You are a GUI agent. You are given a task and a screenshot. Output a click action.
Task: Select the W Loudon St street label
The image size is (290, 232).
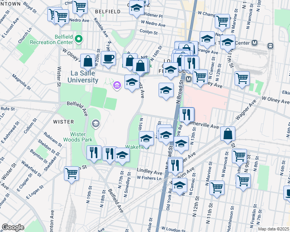(x=173, y=229)
